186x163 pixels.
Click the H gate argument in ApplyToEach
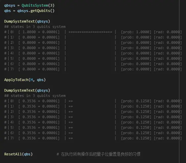point(31,80)
